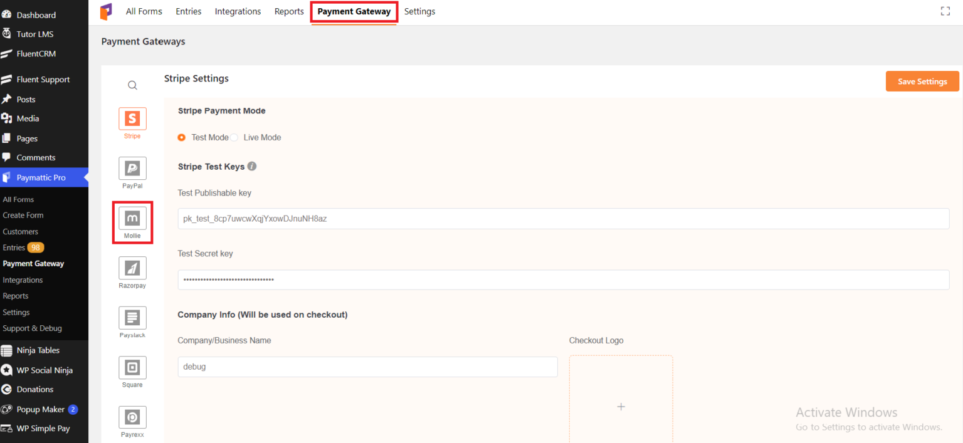Select the Mollie gateway icon
This screenshot has height=443, width=963.
132,218
